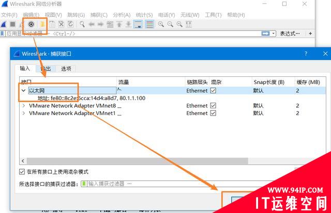Image resolution: width=331 pixels, height=213 pixels.
Task: Click the close capture file icon
Action: point(61,24)
